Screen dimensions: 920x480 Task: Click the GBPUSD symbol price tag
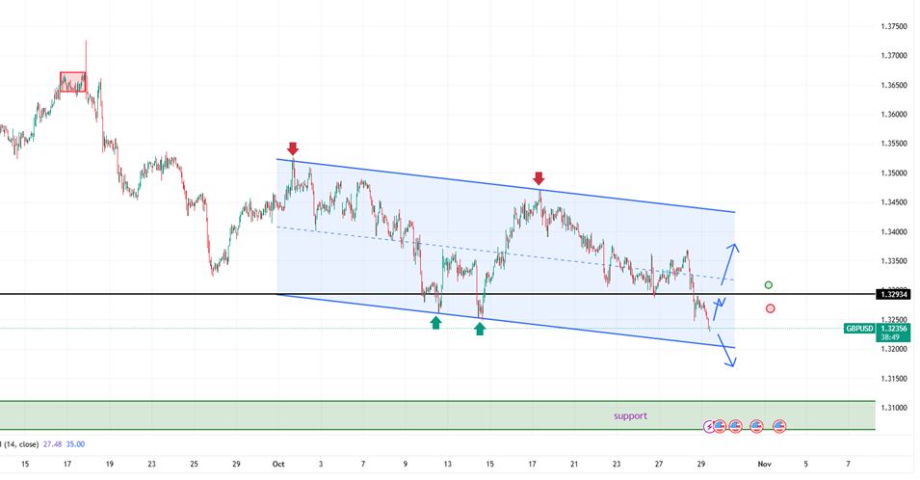860,329
